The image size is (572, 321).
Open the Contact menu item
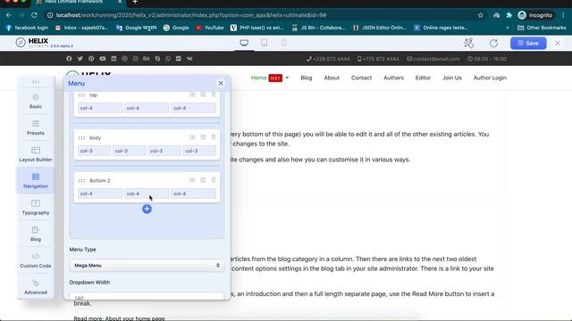361,78
